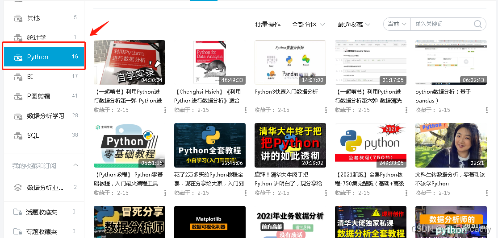The width and height of the screenshot is (498, 238).
Task: Open more options for 第六弹-数据清洗 video
Action: click(x=406, y=110)
